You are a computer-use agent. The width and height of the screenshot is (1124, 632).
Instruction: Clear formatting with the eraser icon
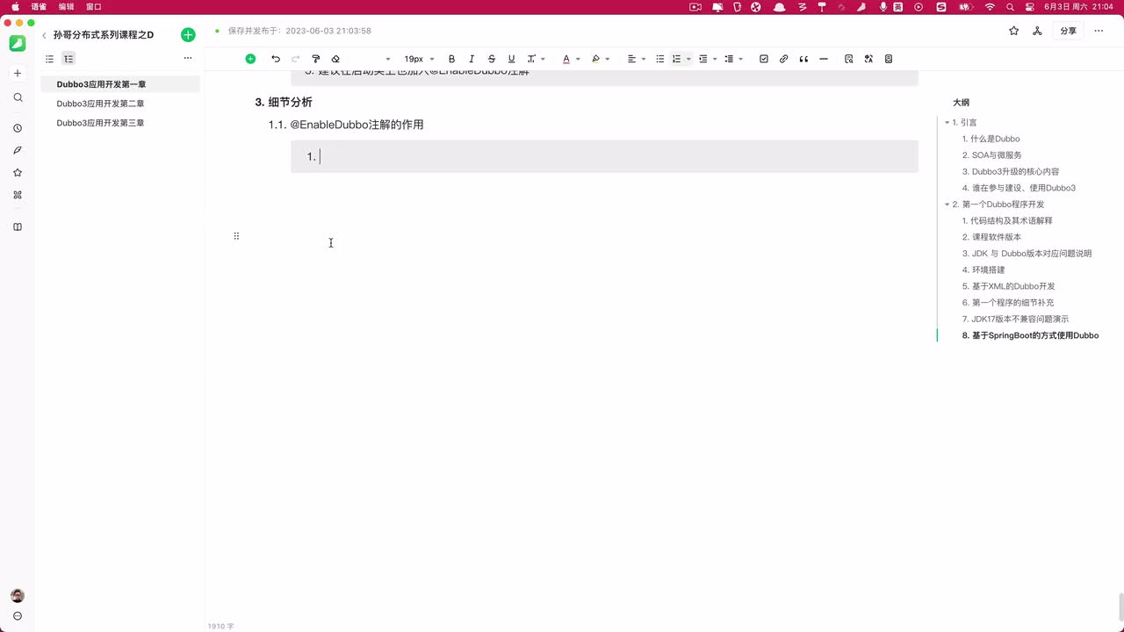335,59
